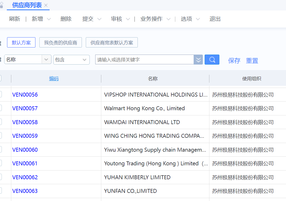Click 苏州极易科技股份有限公司 in the VEN00056 row
286x201 pixels.
click(243, 95)
